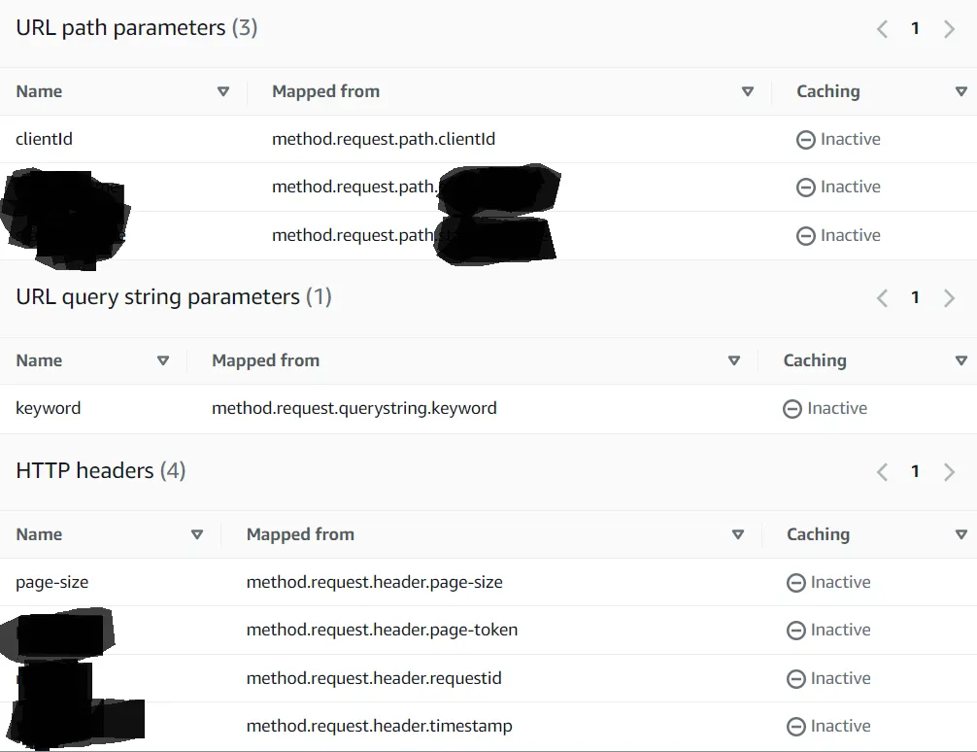Viewport: 977px width, 752px height.
Task: Go to previous page of HTTP headers
Action: [882, 472]
